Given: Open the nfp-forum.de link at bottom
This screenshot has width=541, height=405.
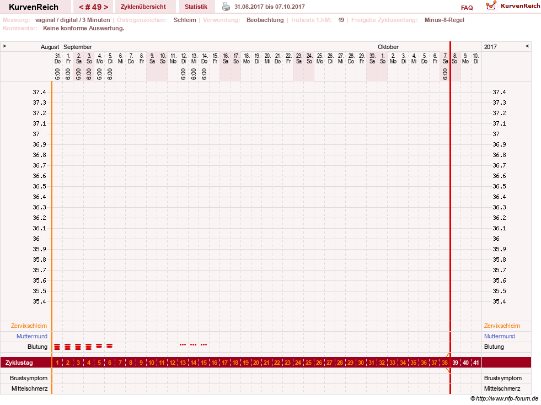Looking at the screenshot, I should (x=505, y=398).
